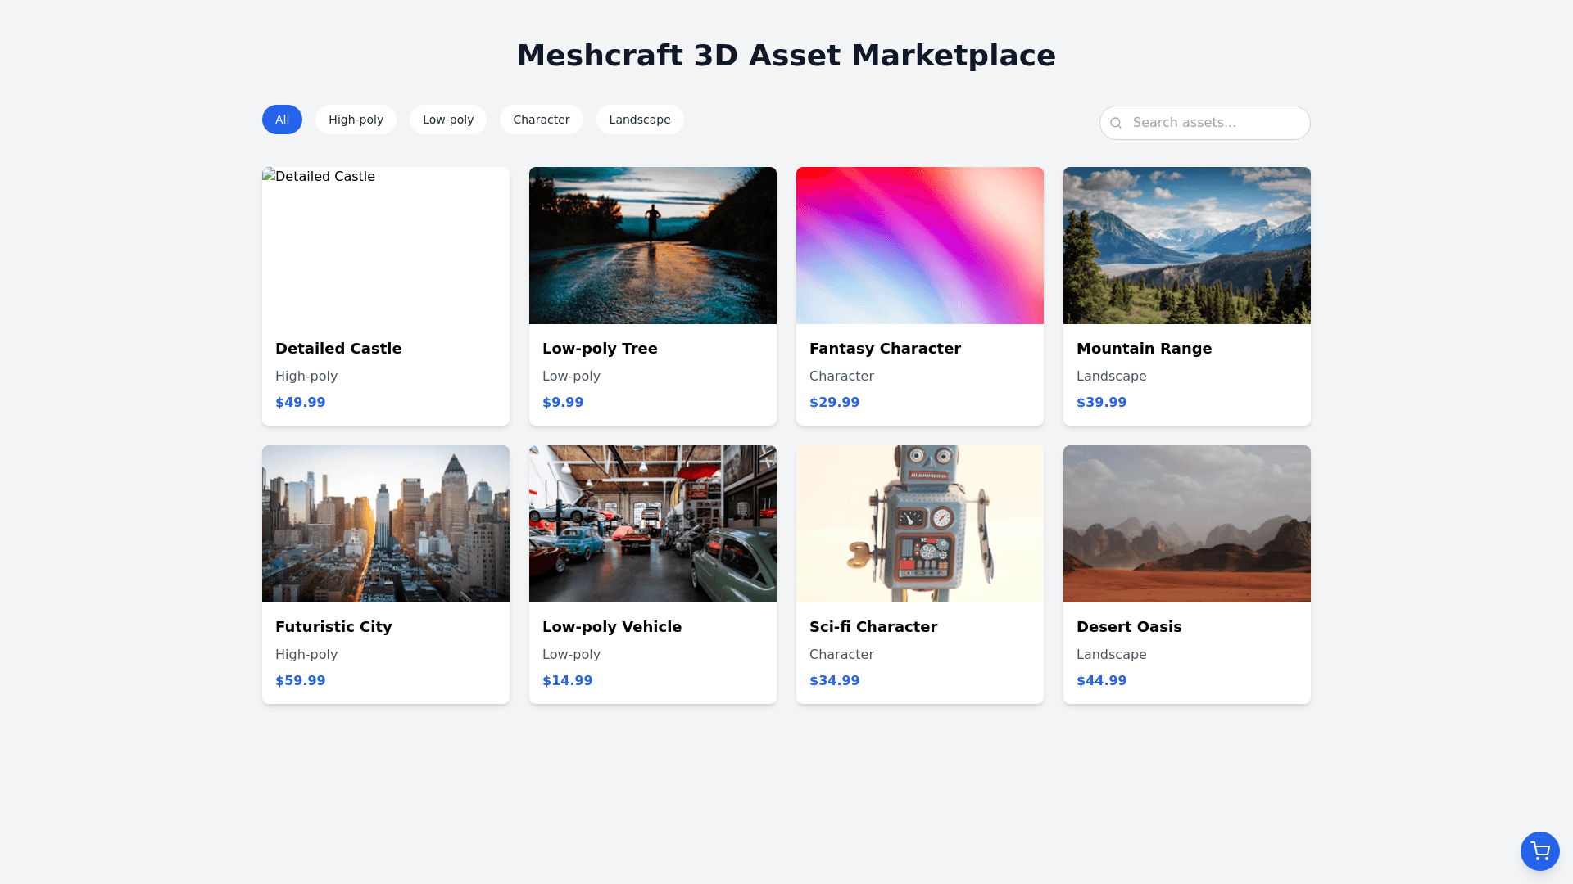Open the Detailed Castle title link

338,349
